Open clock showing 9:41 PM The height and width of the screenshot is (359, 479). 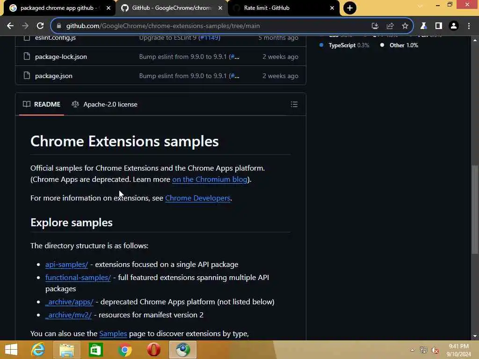[x=458, y=350]
